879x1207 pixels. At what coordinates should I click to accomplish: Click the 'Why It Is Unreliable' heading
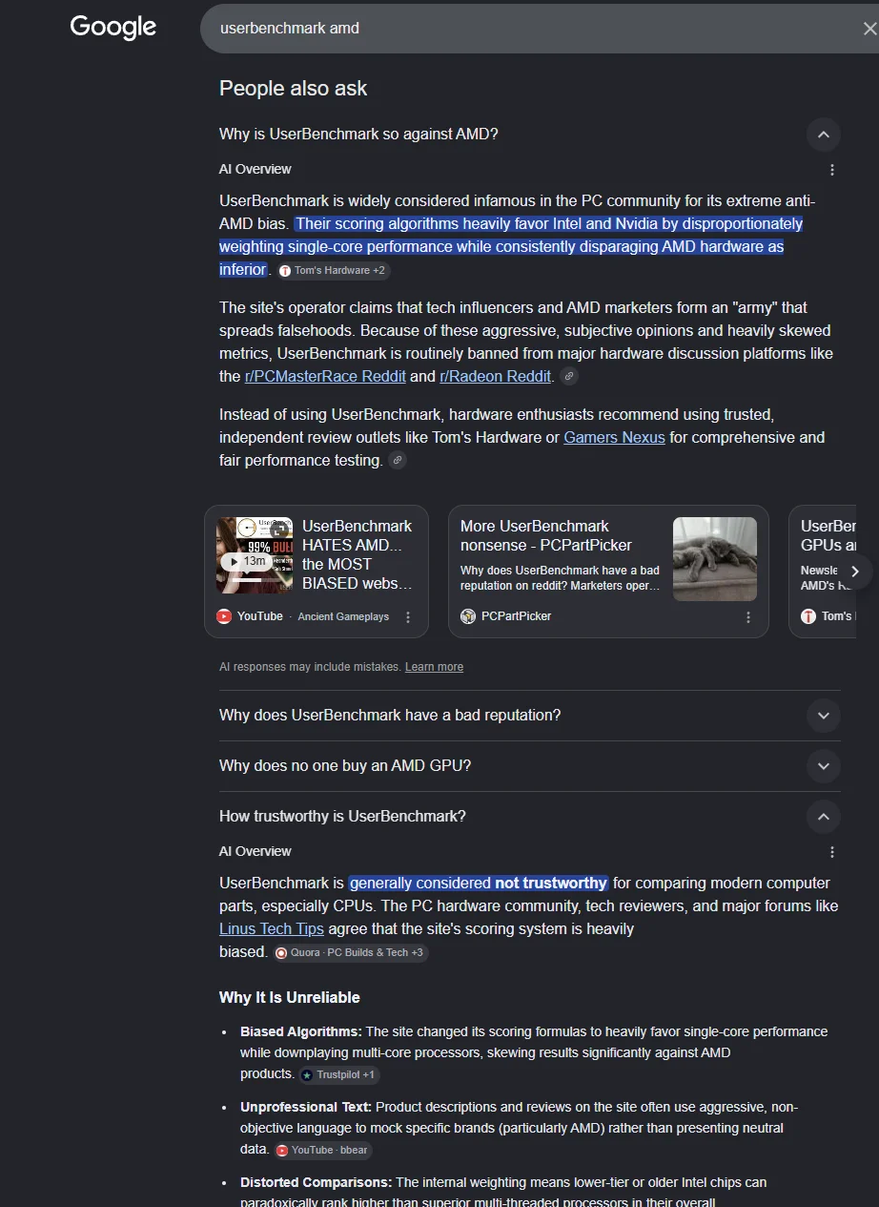tap(290, 997)
